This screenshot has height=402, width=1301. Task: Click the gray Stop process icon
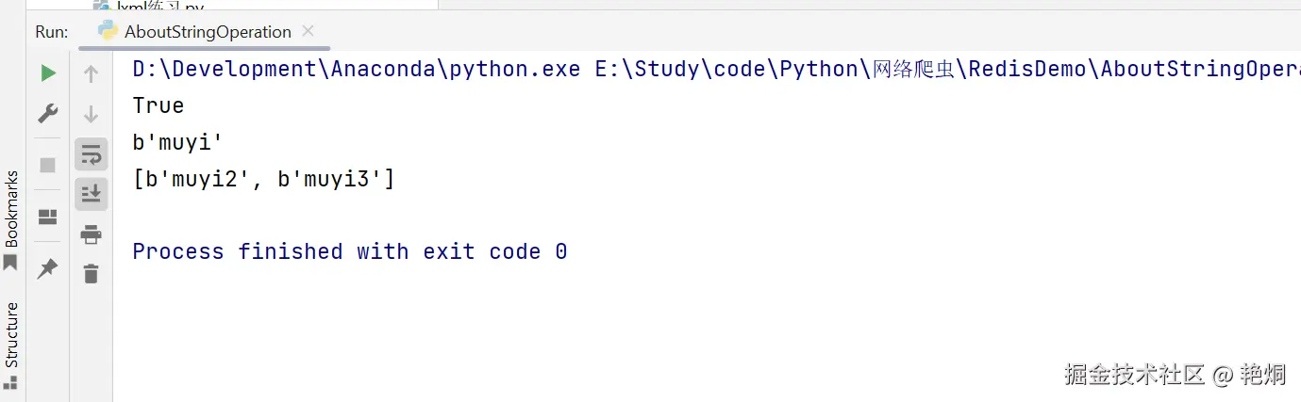(47, 165)
